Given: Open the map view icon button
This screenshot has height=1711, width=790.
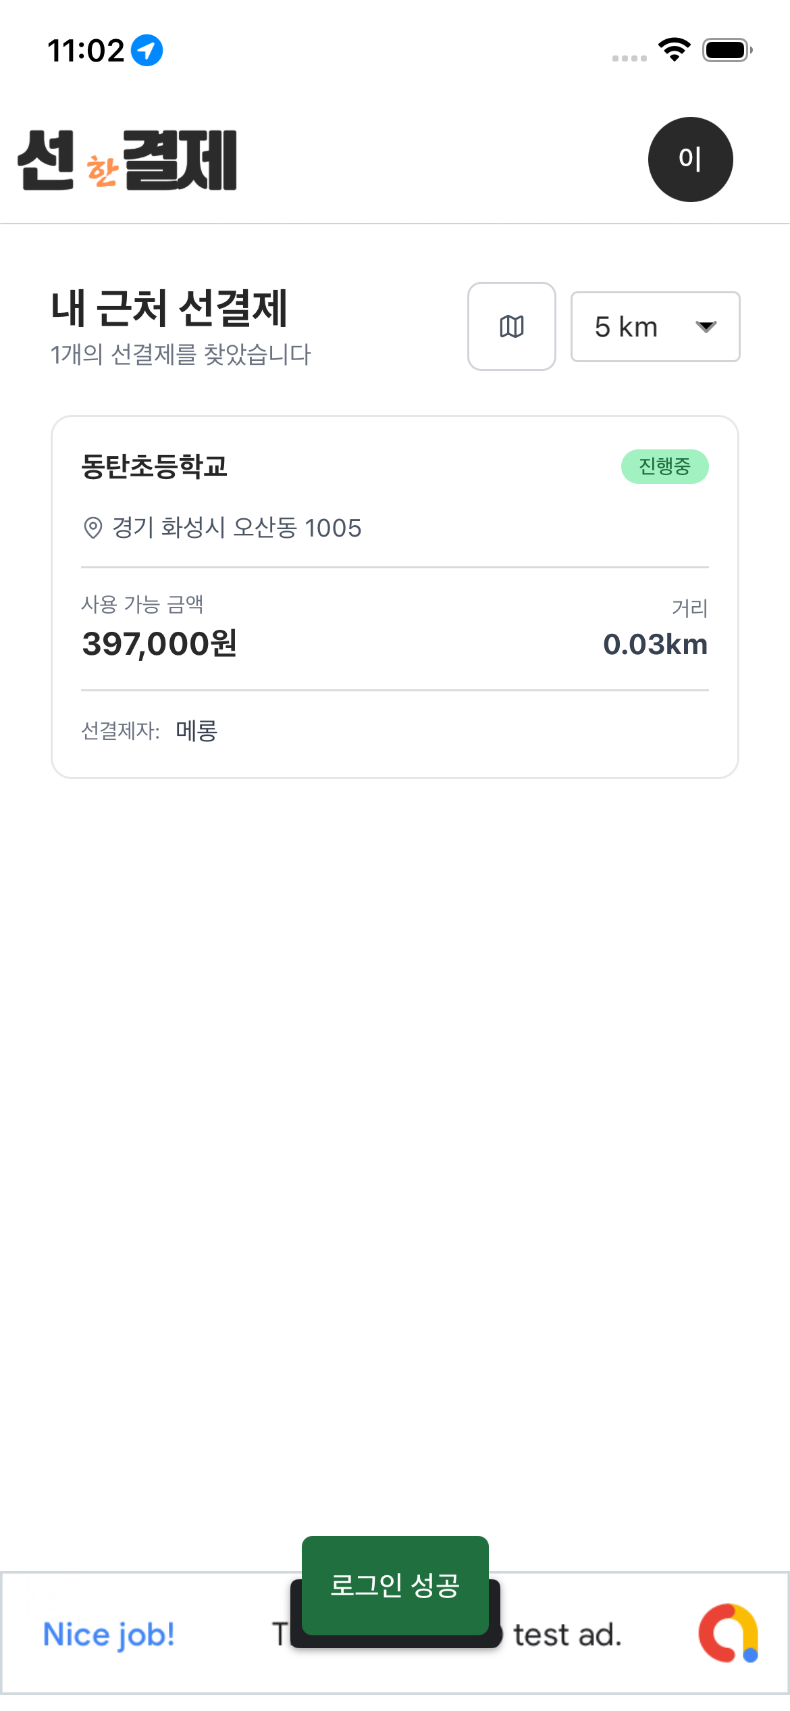Looking at the screenshot, I should point(511,326).
